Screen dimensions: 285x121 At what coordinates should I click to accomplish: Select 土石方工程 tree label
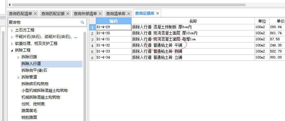(24, 30)
